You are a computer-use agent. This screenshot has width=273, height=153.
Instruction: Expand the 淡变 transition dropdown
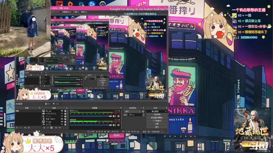[132, 112]
